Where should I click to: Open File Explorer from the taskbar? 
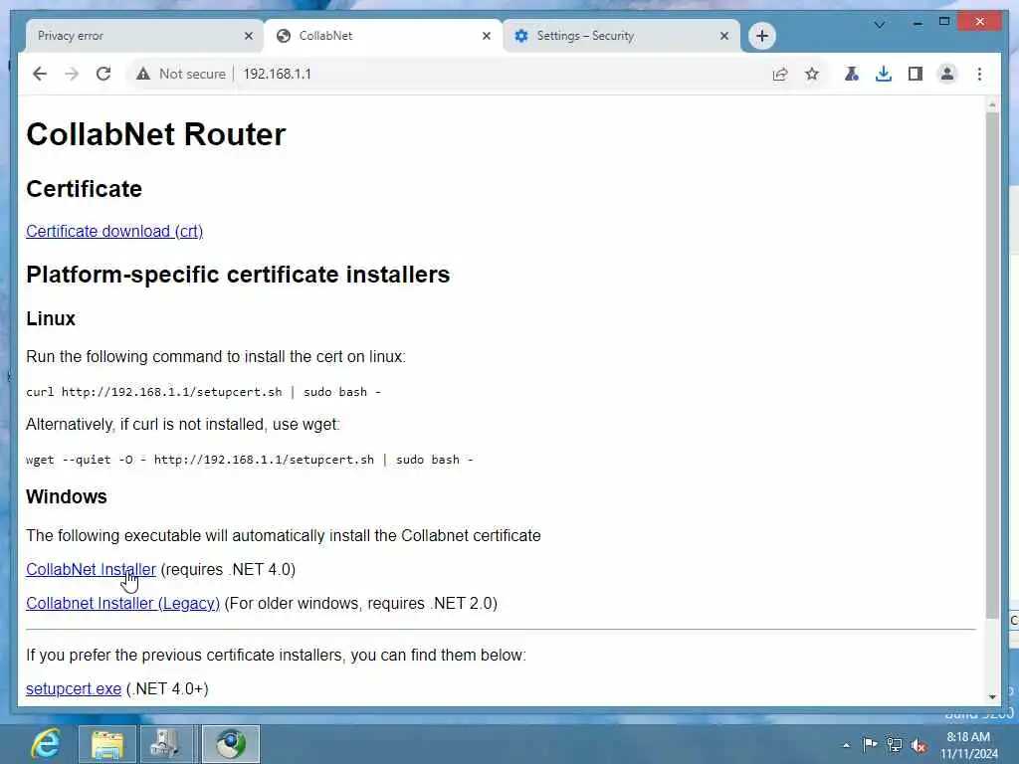tap(107, 744)
